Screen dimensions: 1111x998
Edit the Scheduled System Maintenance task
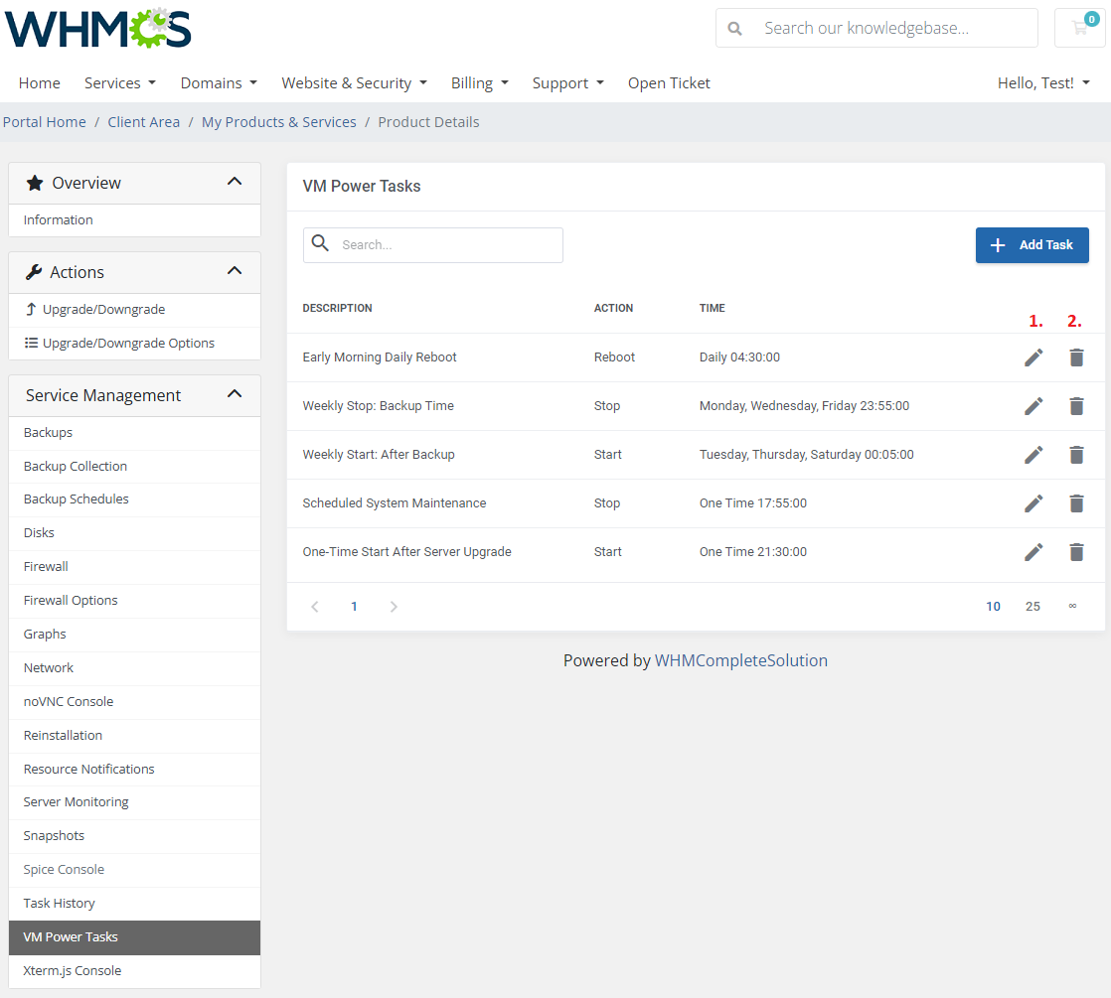tap(1033, 503)
